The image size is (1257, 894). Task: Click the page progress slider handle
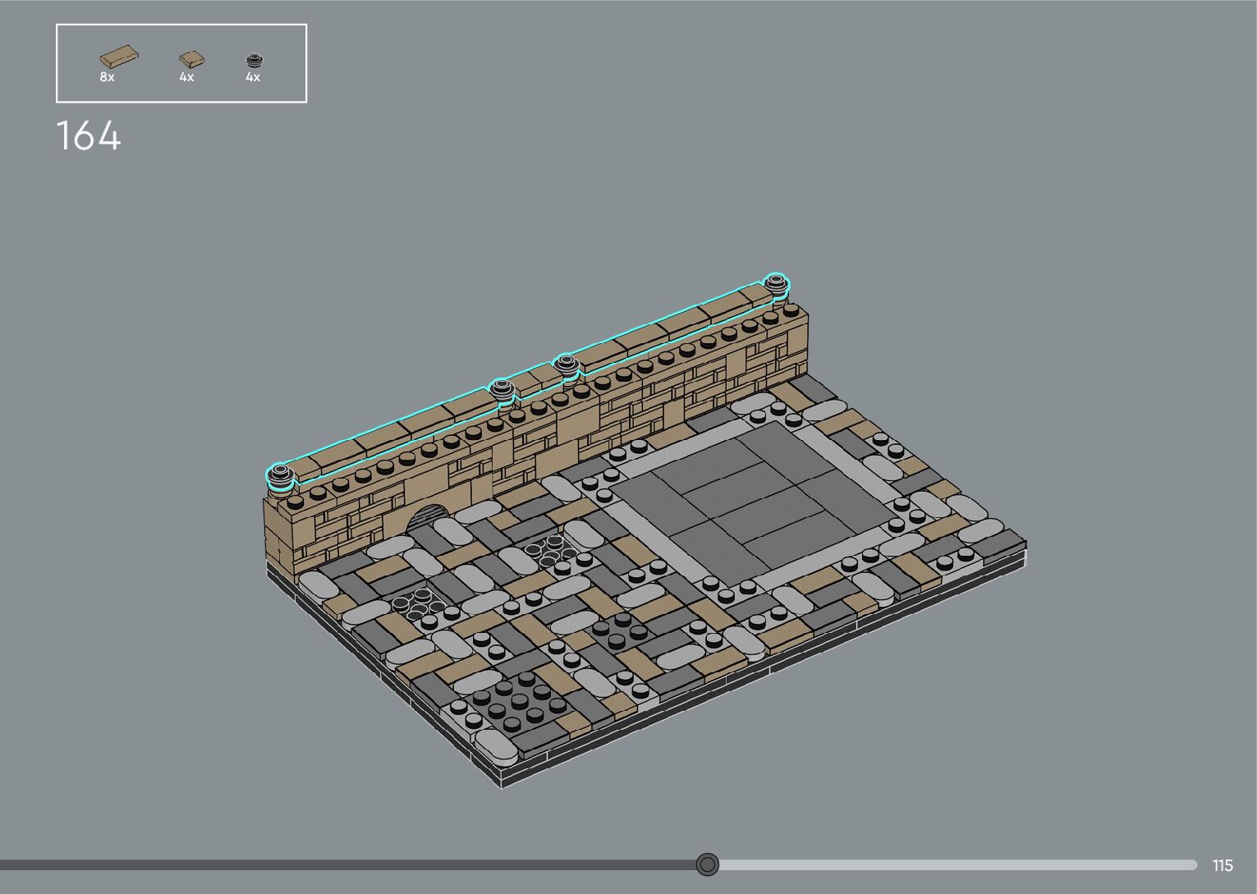707,864
